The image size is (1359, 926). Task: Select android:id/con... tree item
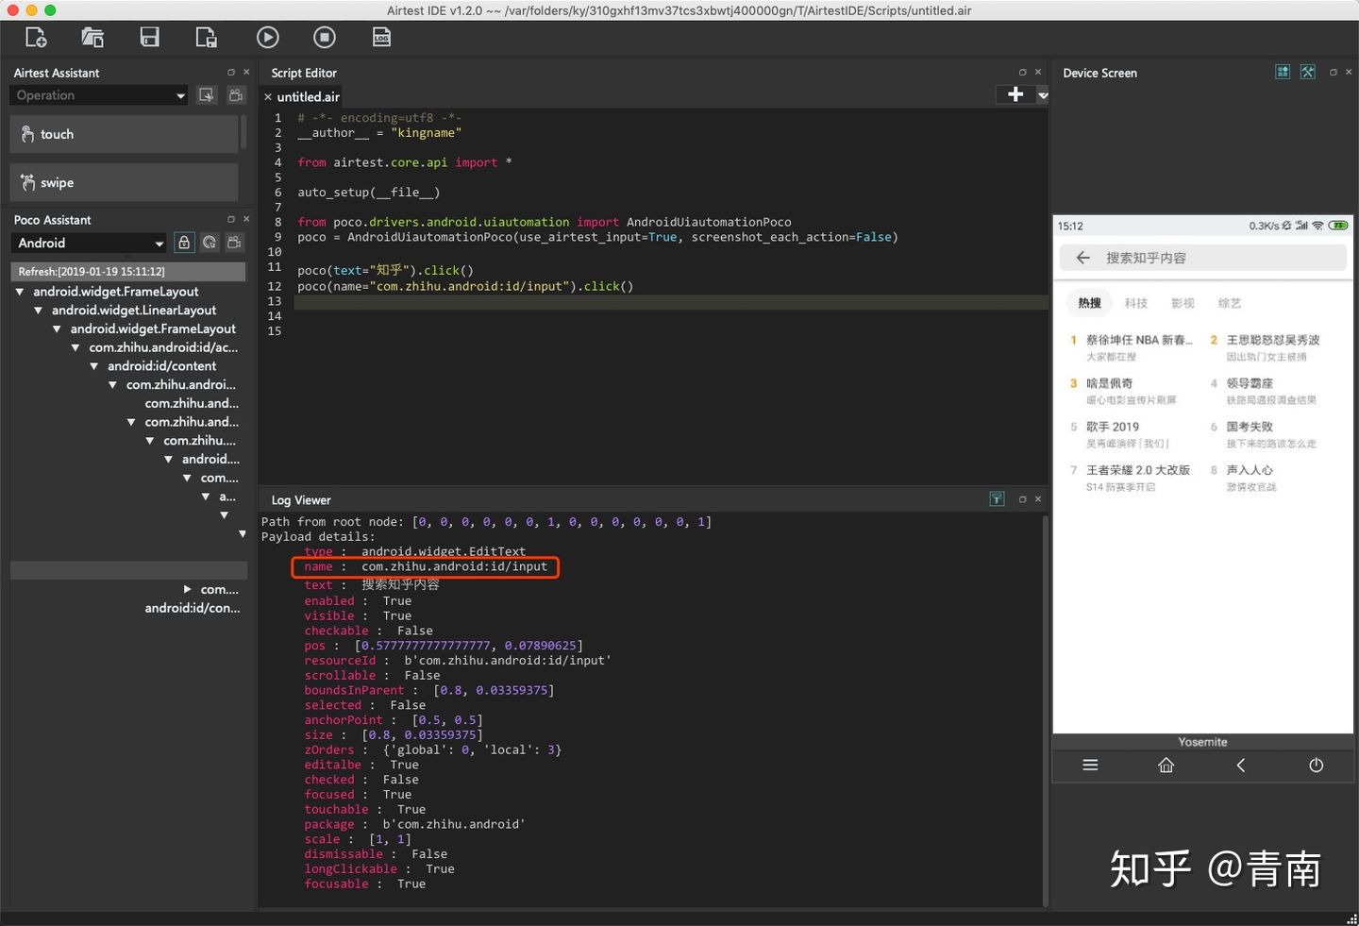pos(193,608)
